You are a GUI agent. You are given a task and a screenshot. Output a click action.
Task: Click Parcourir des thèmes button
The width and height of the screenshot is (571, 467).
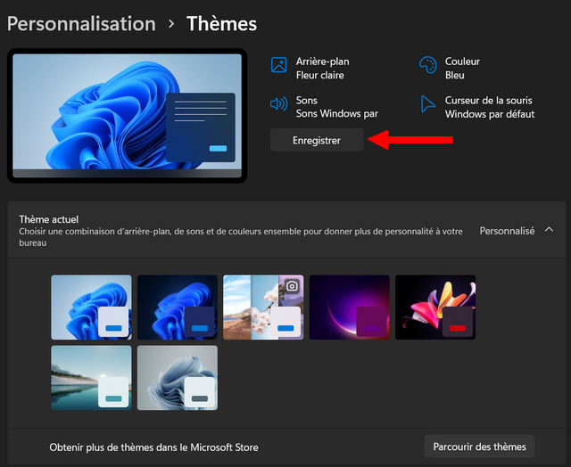[x=479, y=447]
